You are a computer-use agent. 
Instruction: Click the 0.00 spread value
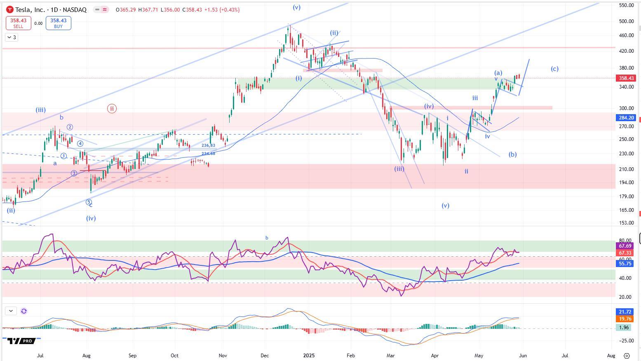coord(38,23)
